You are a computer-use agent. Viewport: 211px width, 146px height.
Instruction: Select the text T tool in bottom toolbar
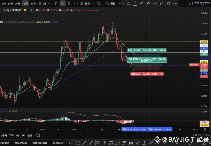tap(104, 143)
